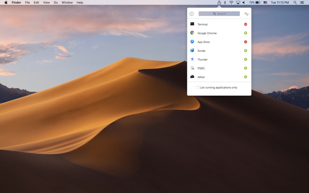The width and height of the screenshot is (309, 193).
Task: Open the Apple menu
Action: [6, 3]
